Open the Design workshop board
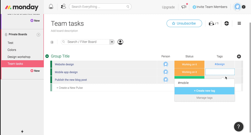The height and width of the screenshot is (135, 251). coord(19,57)
